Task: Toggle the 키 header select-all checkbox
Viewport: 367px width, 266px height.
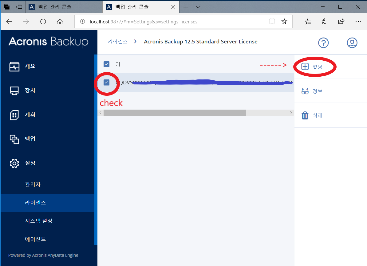Action: (106, 64)
